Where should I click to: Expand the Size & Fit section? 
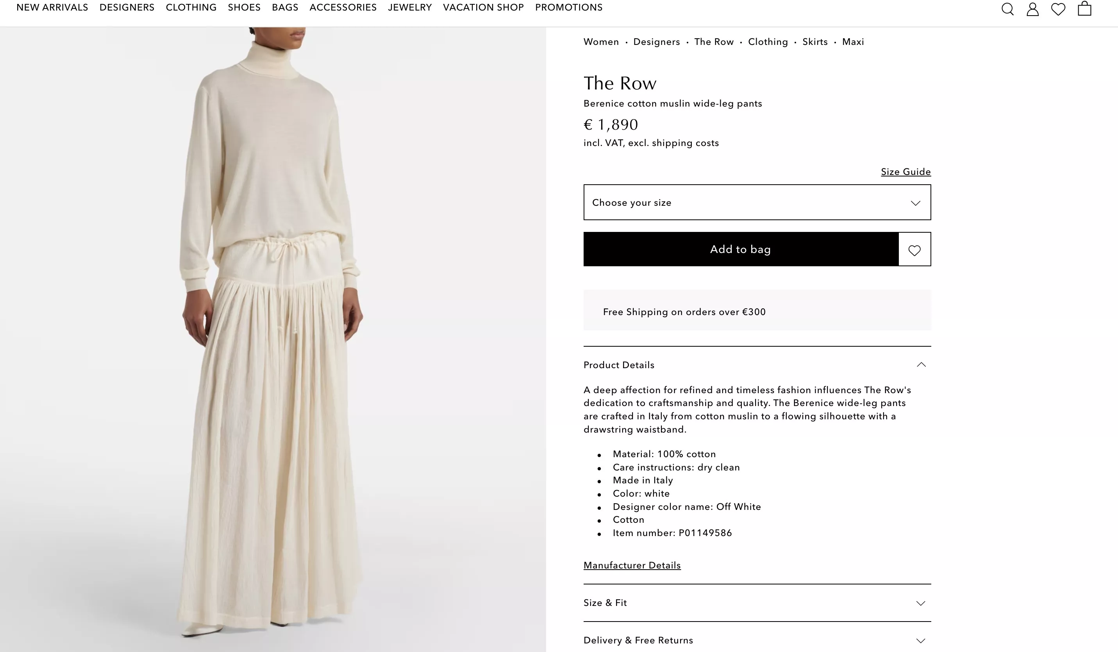click(x=757, y=603)
